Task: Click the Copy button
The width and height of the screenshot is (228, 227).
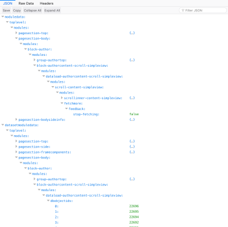Action: (x=17, y=10)
